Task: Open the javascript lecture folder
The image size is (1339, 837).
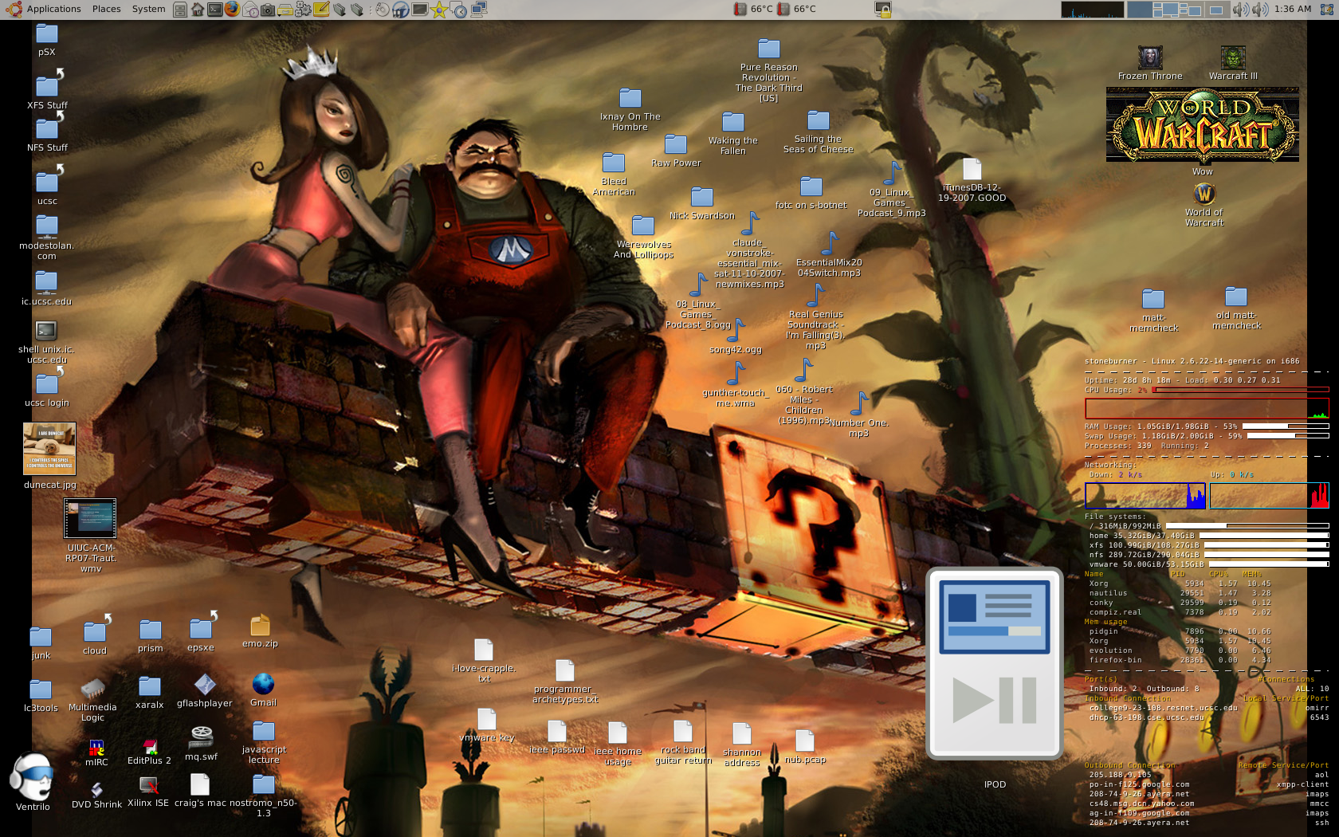Action: (264, 743)
